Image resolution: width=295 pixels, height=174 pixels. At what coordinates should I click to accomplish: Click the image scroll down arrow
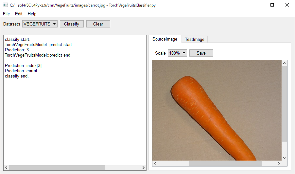click(x=284, y=158)
